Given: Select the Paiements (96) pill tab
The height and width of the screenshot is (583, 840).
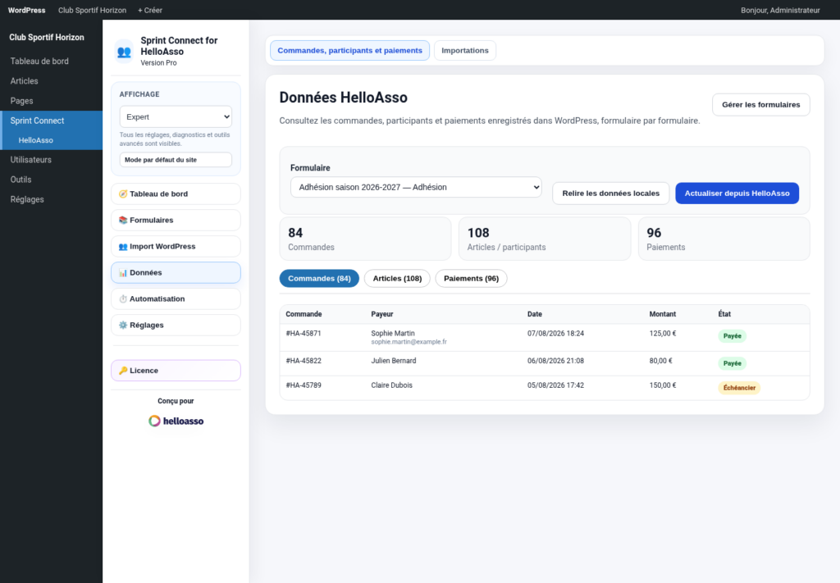Looking at the screenshot, I should click(x=471, y=279).
